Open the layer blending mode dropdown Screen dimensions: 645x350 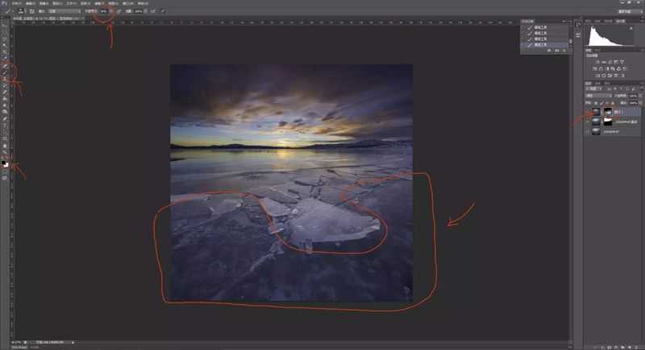tap(598, 96)
